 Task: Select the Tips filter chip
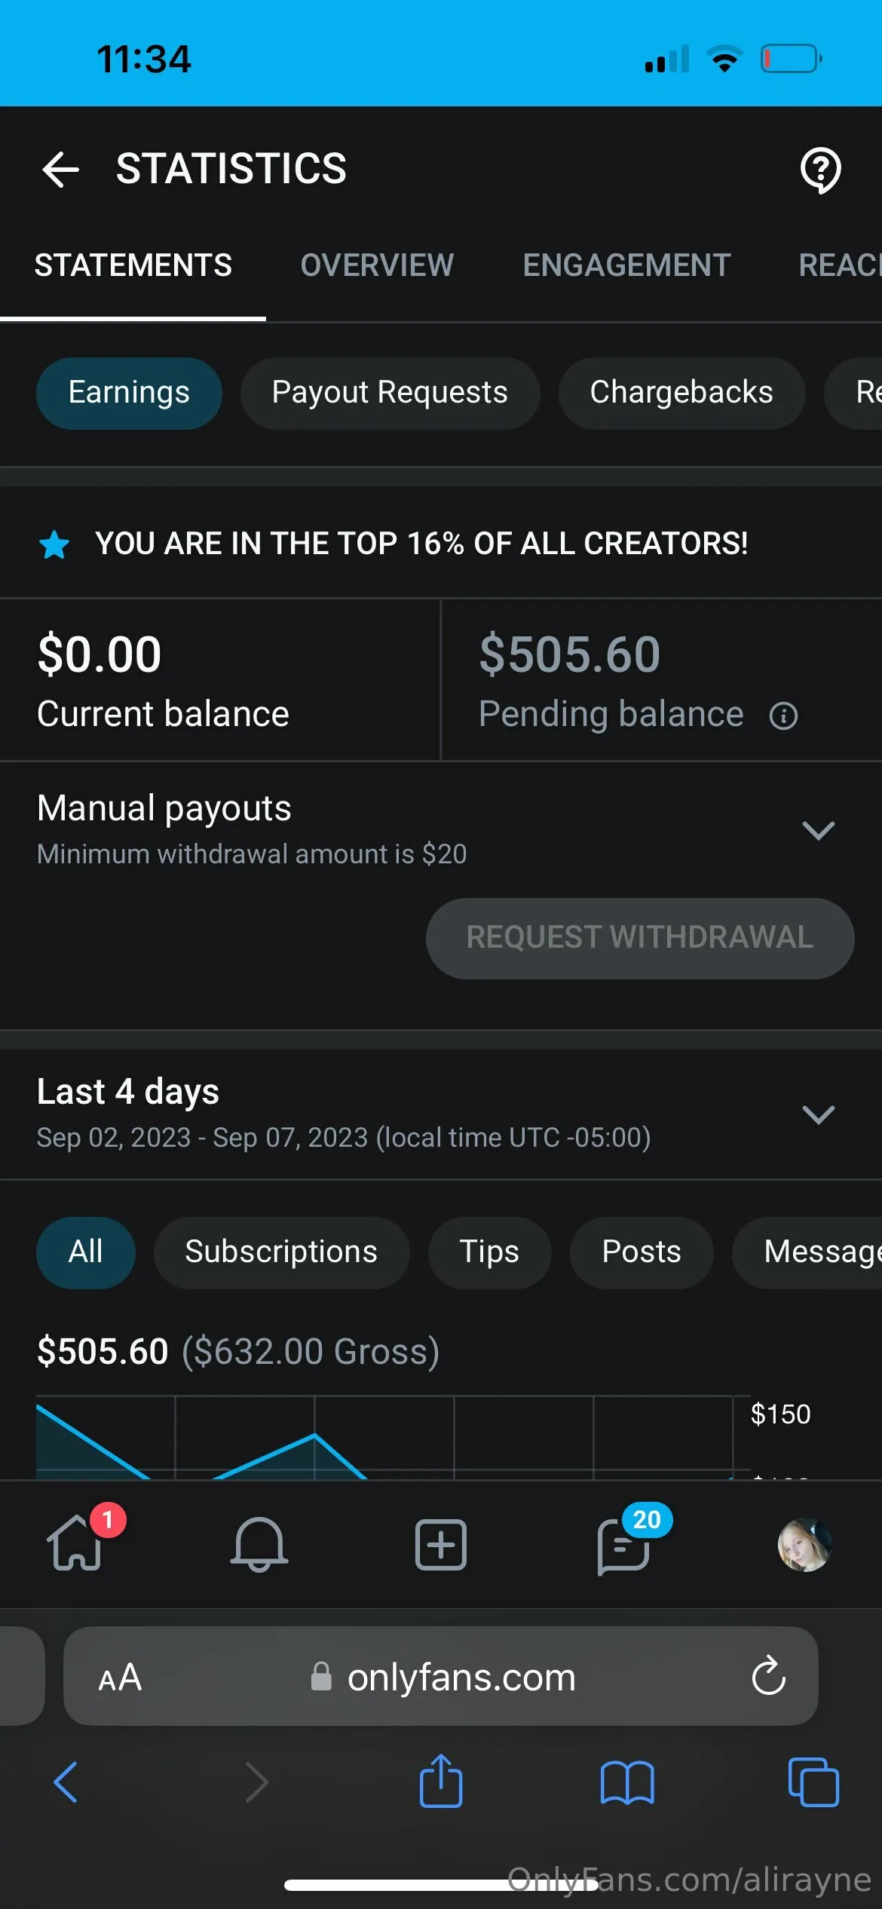(489, 1252)
